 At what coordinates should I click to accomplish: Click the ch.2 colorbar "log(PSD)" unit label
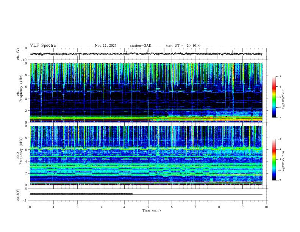pos(284,161)
